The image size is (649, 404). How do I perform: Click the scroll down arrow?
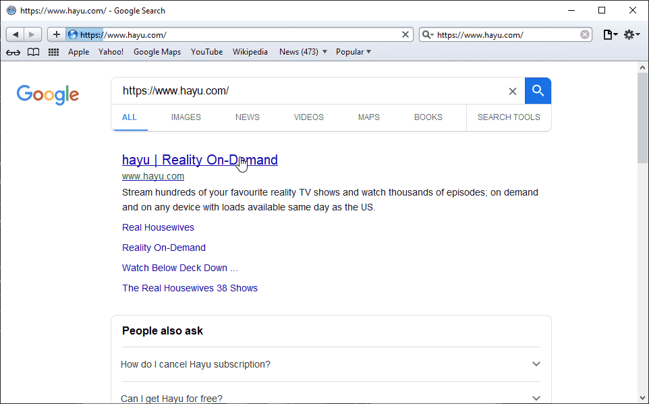coord(643,399)
